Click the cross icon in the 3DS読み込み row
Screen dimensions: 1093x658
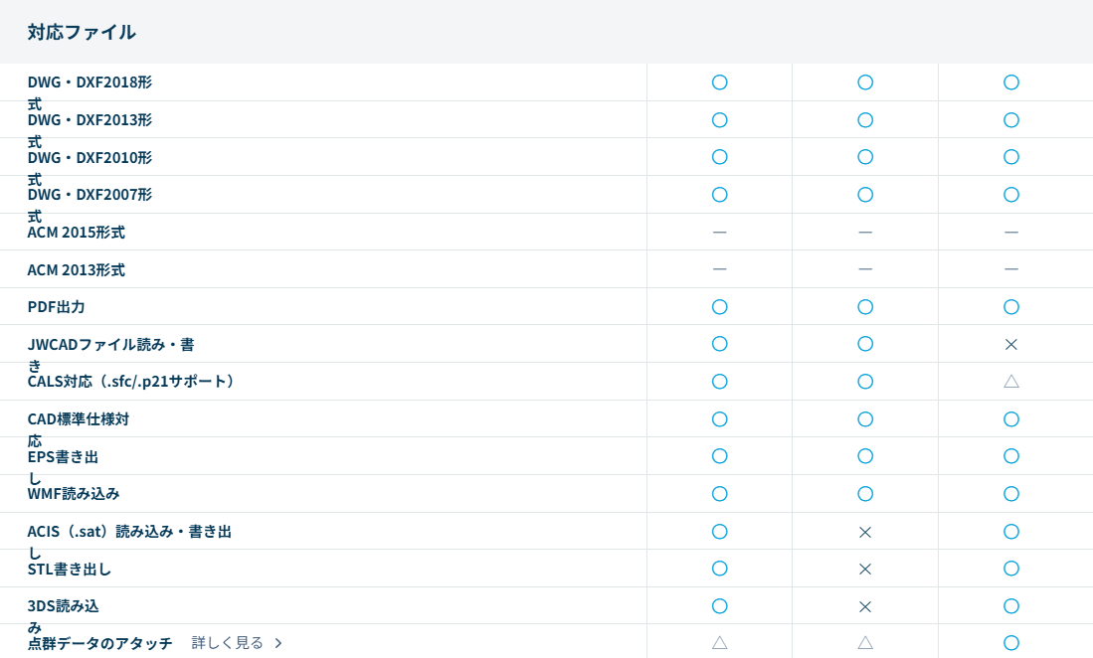coord(865,606)
